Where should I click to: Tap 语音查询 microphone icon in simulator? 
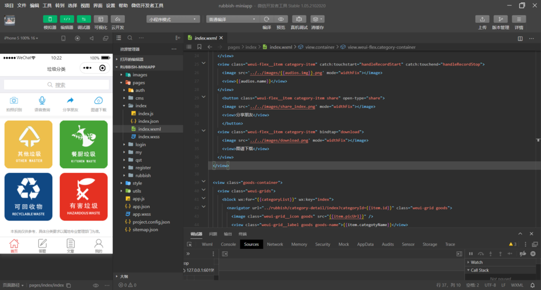click(42, 101)
